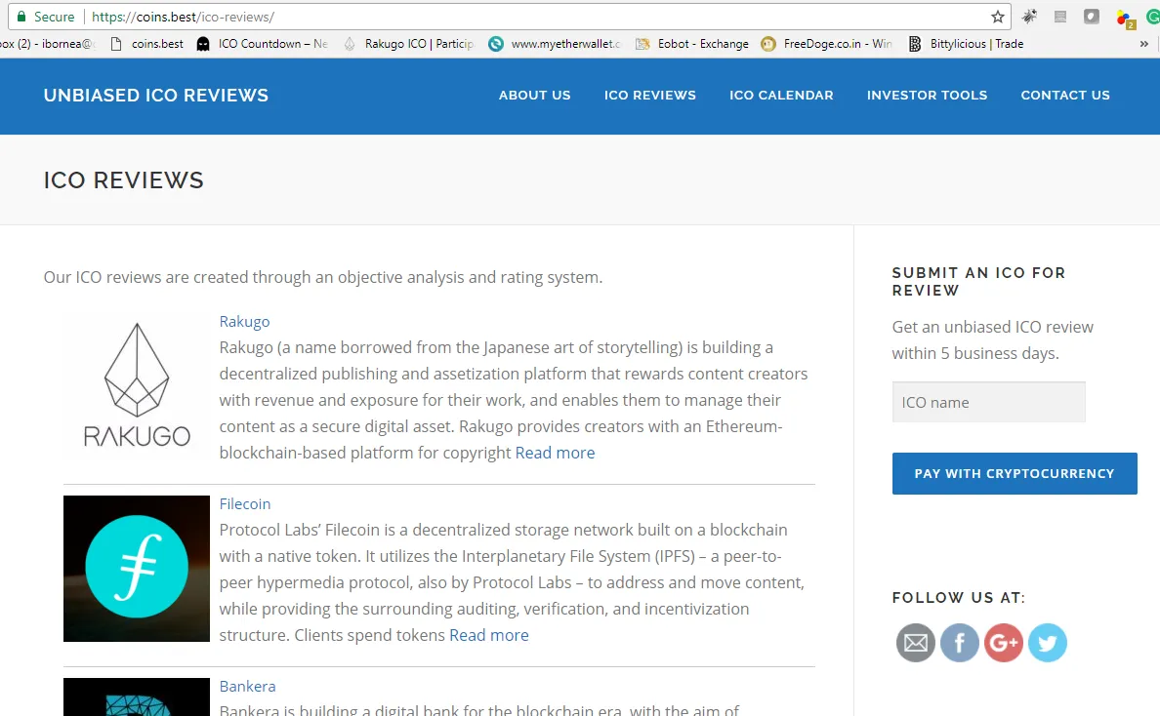Open the INVESTOR TOOLS menu item
The image size is (1160, 716).
coord(927,96)
